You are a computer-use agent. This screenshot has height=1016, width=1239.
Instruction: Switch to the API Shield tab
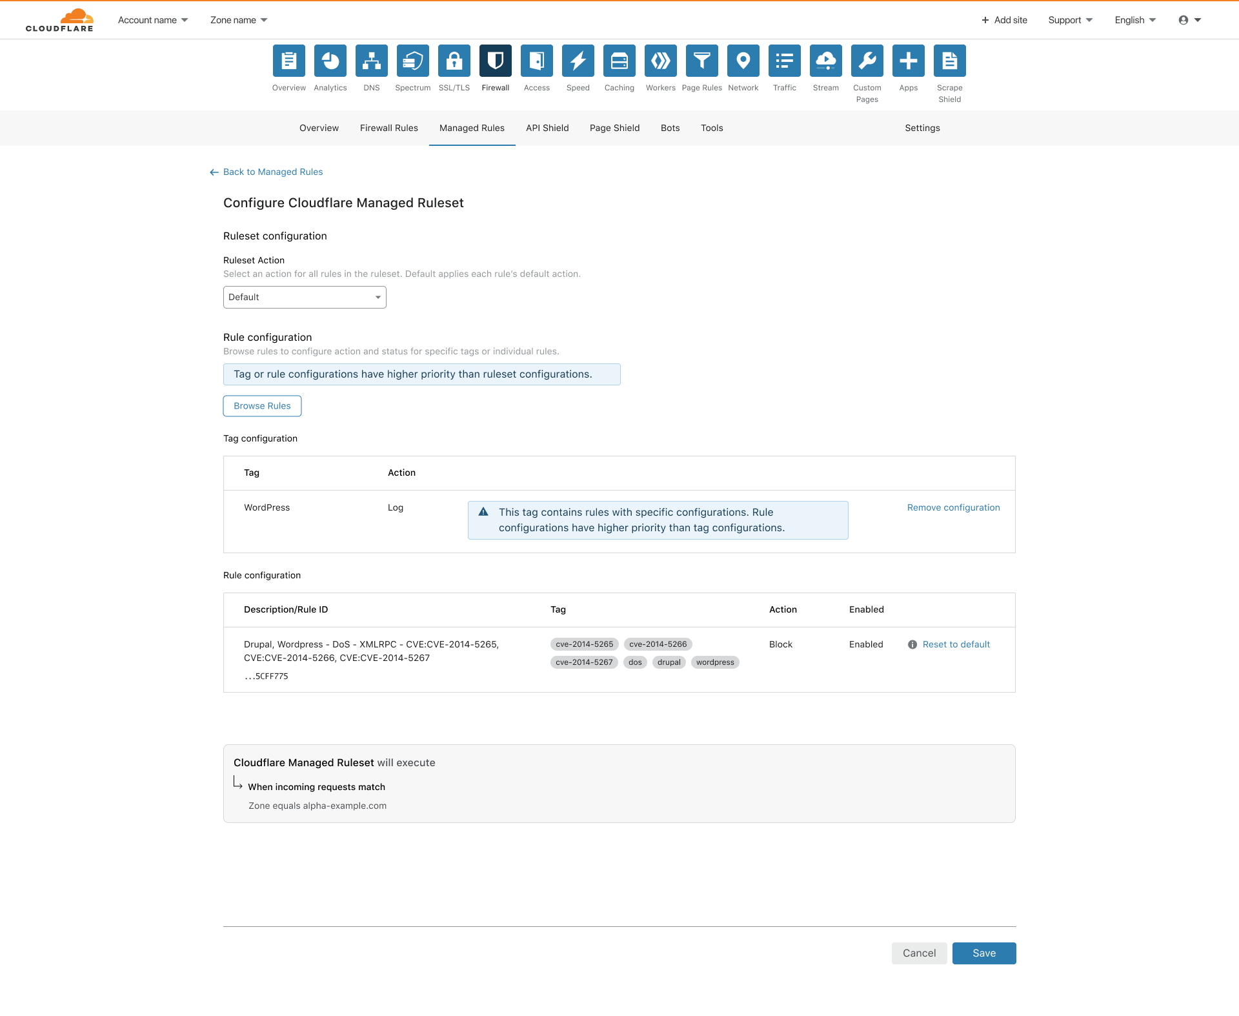tap(547, 127)
